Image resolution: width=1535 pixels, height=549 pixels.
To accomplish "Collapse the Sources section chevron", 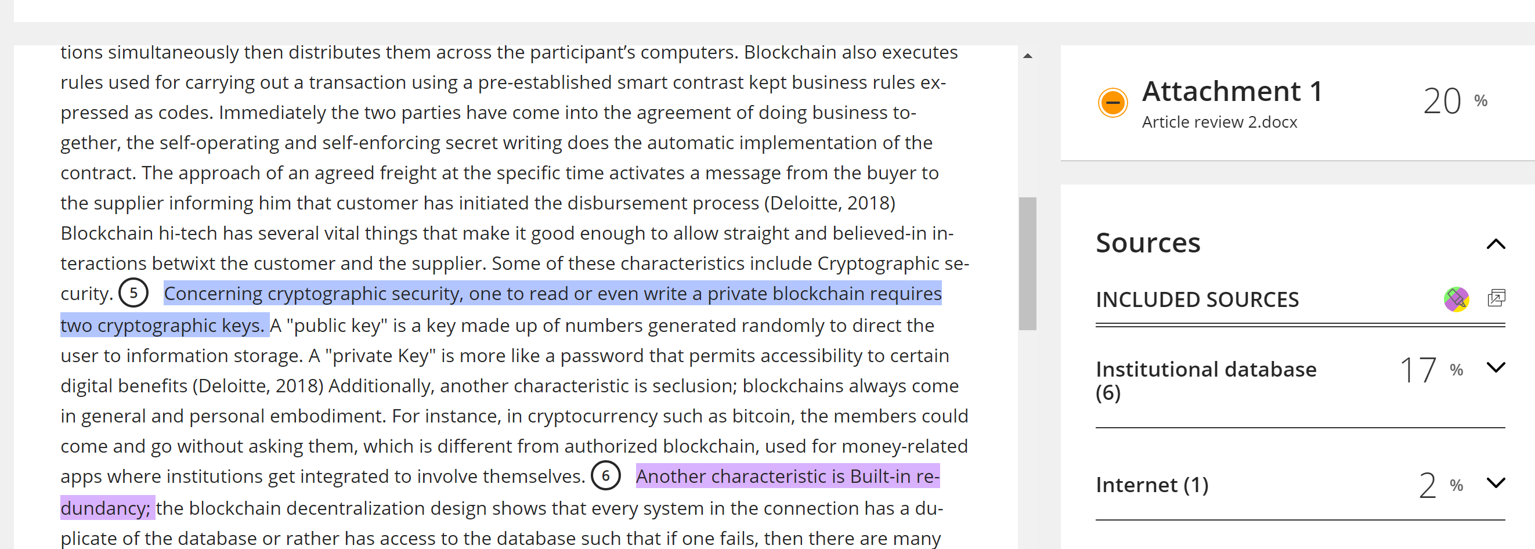I will pyautogui.click(x=1496, y=244).
